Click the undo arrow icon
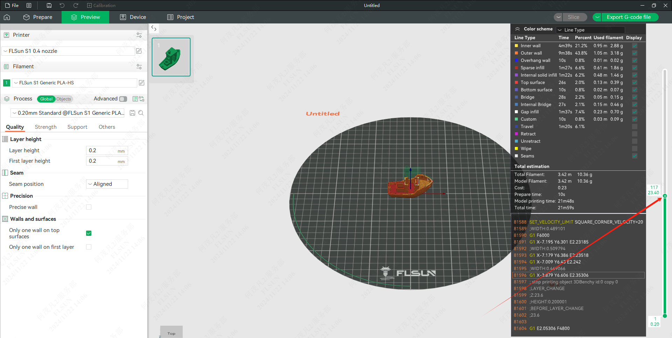 (62, 5)
